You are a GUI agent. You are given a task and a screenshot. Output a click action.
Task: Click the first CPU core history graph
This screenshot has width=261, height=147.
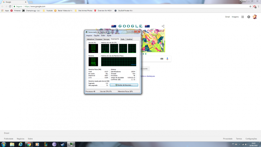[105, 49]
